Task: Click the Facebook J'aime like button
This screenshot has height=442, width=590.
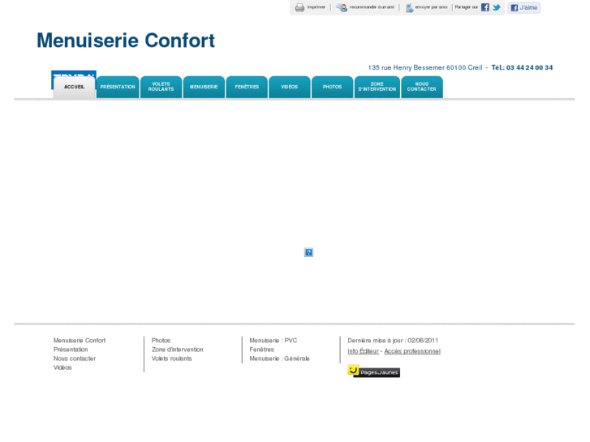Action: 523,7
